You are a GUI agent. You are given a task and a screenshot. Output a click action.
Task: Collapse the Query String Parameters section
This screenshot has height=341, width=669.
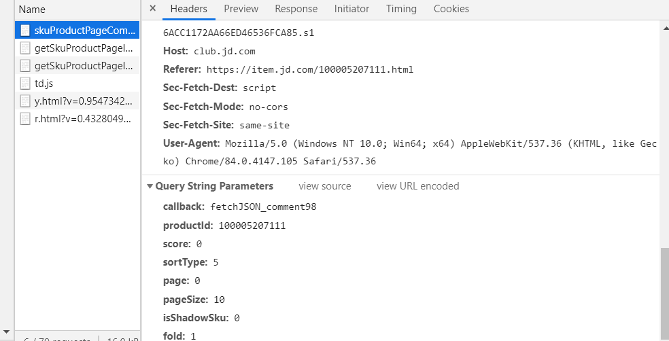coord(150,186)
